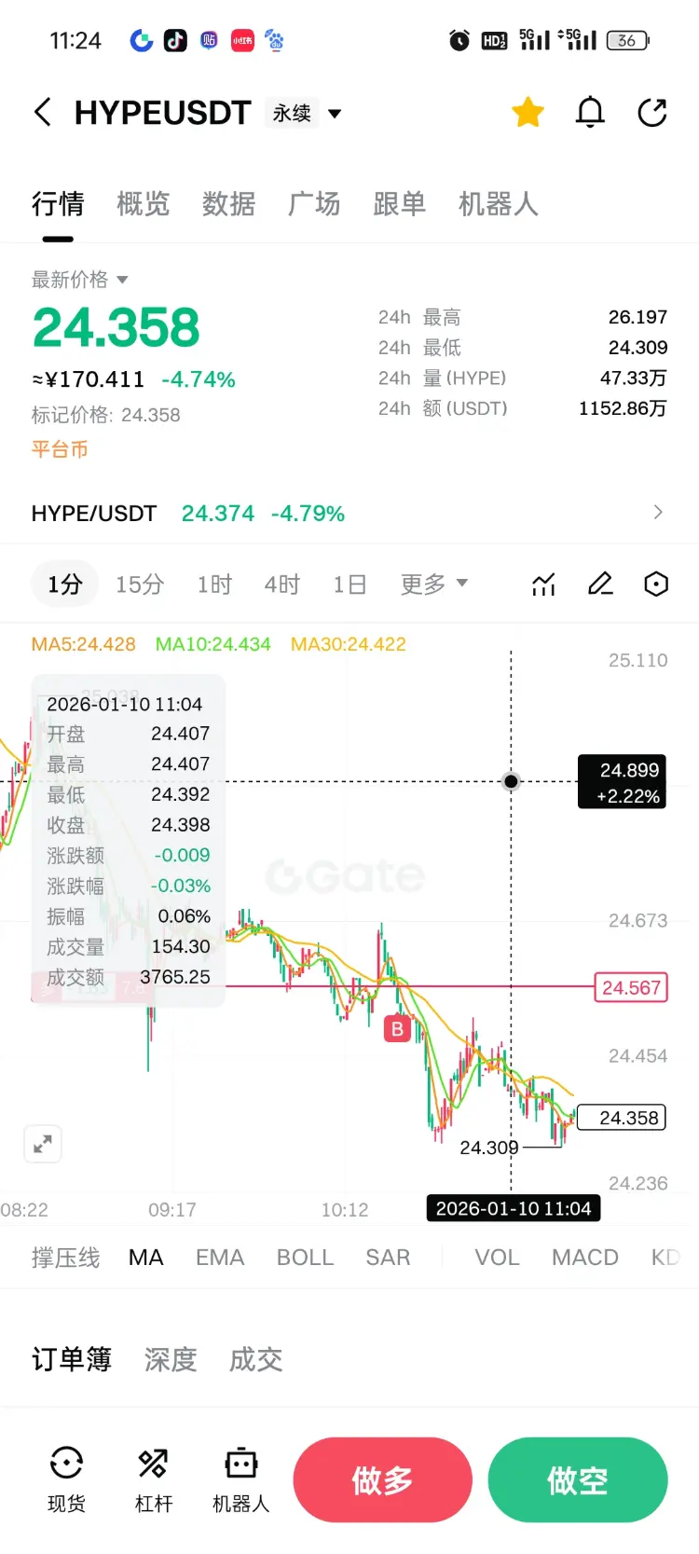Screen dimensions: 699x1554
Task: Tap the B buy marker on chart
Action: click(398, 1028)
